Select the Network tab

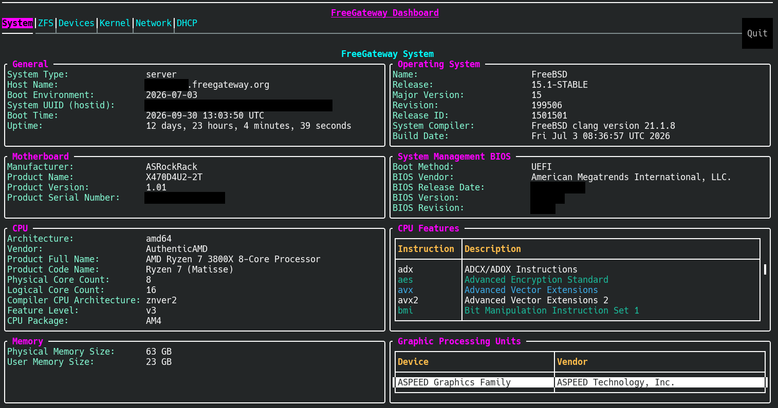(x=154, y=23)
